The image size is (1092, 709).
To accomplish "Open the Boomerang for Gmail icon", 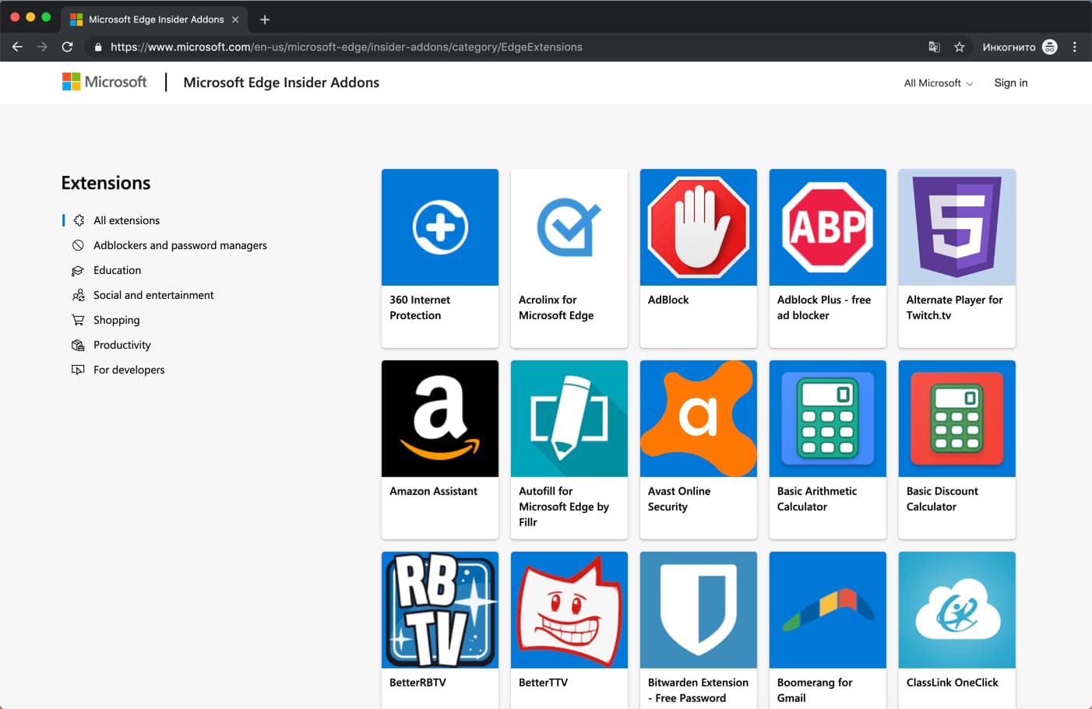I will point(827,609).
